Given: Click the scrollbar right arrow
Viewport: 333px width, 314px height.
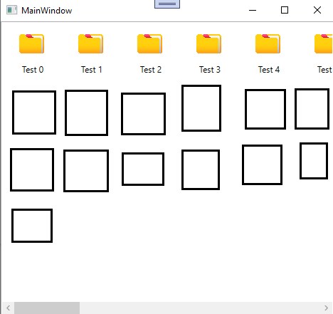Looking at the screenshot, I should [x=326, y=308].
